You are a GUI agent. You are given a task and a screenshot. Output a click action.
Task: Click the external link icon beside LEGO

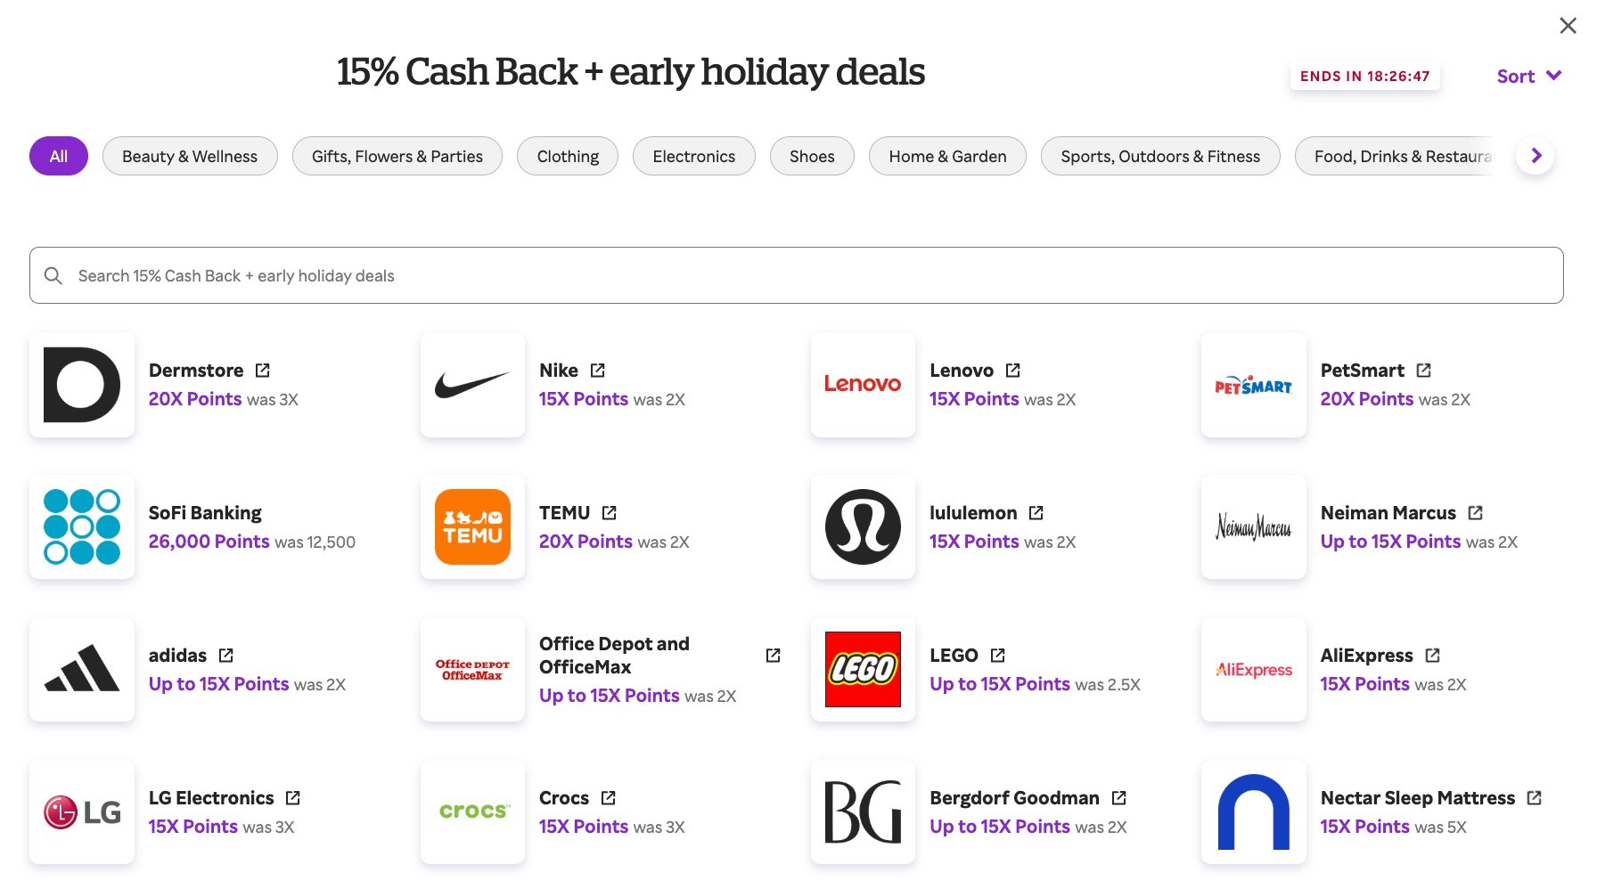(998, 656)
